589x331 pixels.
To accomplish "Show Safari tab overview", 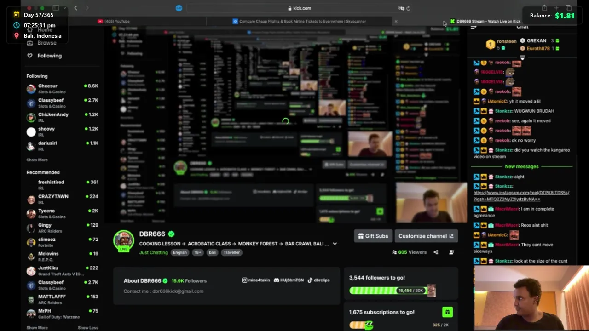I will 569,8.
